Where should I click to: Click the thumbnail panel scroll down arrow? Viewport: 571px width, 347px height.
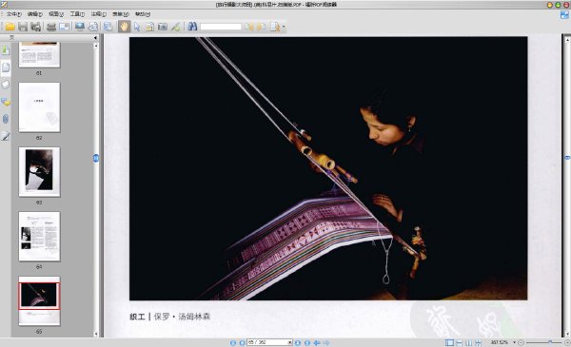pyautogui.click(x=96, y=334)
